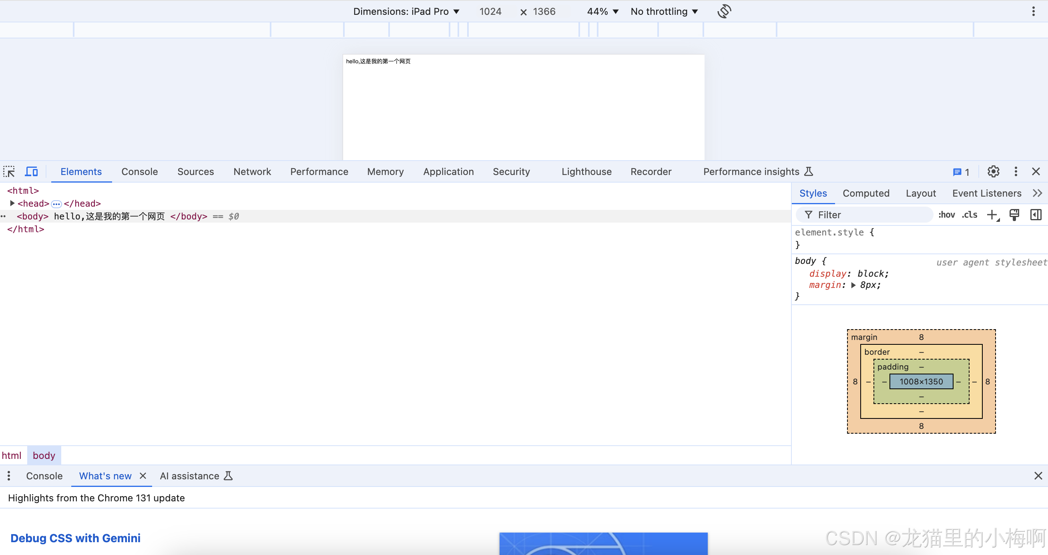Image resolution: width=1048 pixels, height=555 pixels.
Task: Open the 44% zoom dropdown
Action: (x=602, y=11)
